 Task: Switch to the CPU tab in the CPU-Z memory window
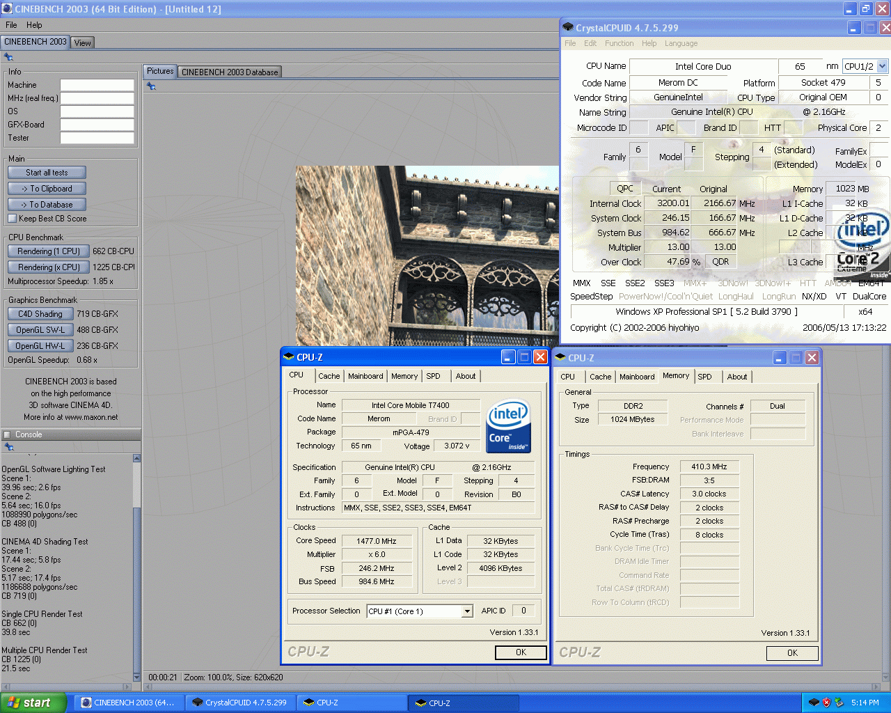pyautogui.click(x=568, y=377)
